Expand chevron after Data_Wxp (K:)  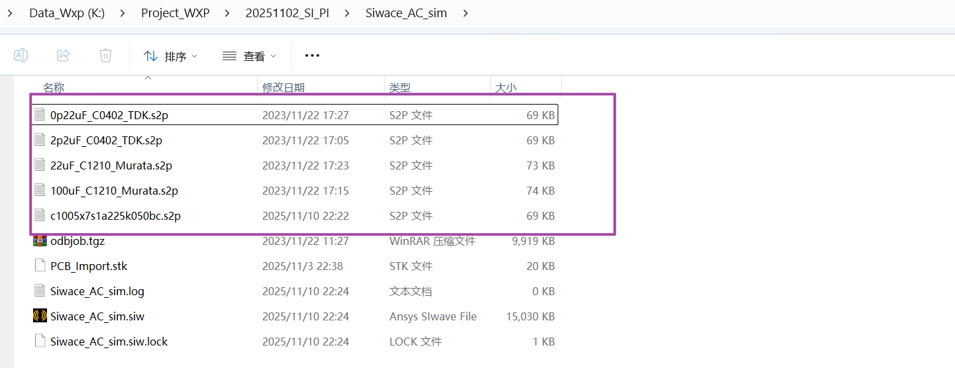click(x=123, y=13)
